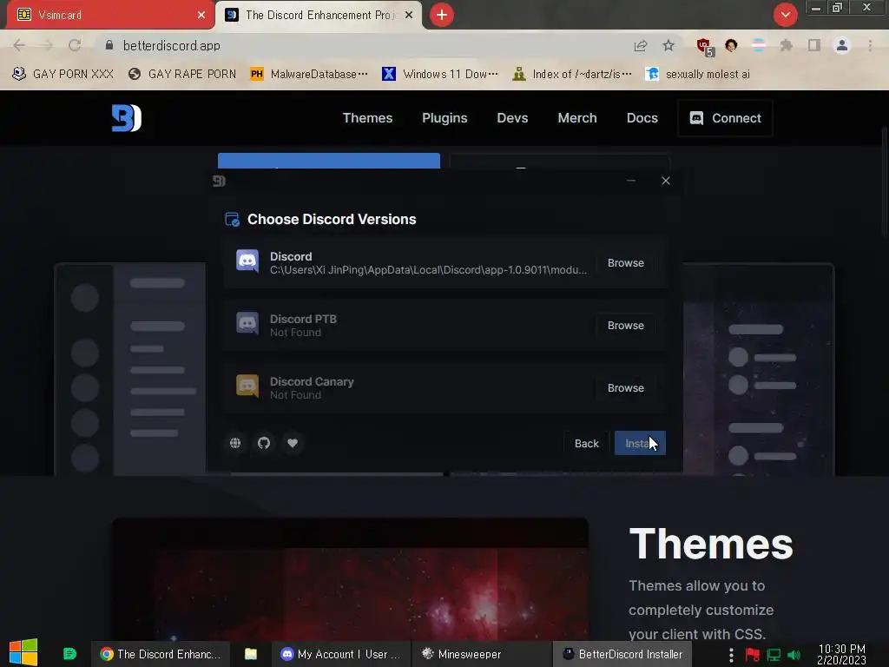Click the network monitor tray icon
Viewport: 889px width, 667px height.
tap(774, 655)
